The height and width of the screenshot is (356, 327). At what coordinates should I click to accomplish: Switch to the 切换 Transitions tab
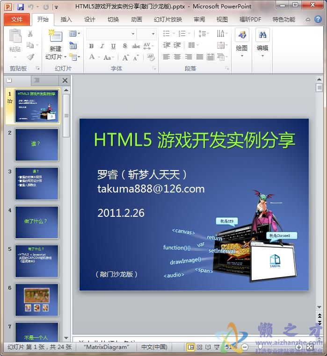click(113, 20)
